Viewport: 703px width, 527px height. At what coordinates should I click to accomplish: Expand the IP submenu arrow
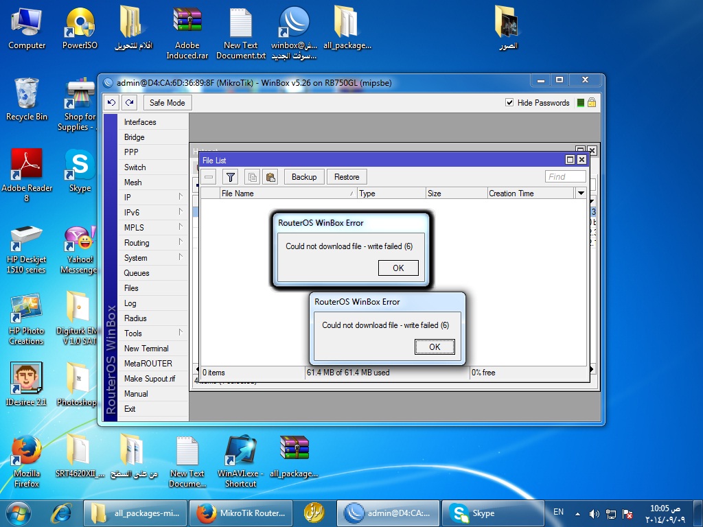click(x=181, y=196)
